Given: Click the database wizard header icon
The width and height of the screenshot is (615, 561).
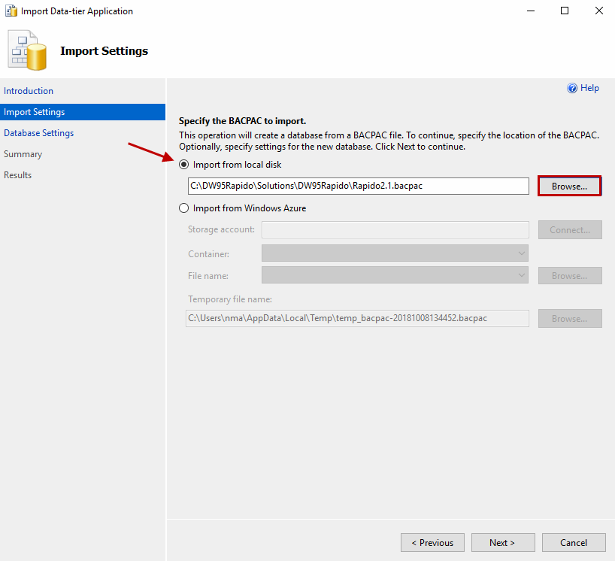Looking at the screenshot, I should point(28,51).
